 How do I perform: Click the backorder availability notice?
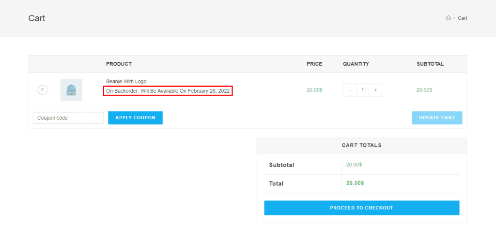pyautogui.click(x=168, y=91)
